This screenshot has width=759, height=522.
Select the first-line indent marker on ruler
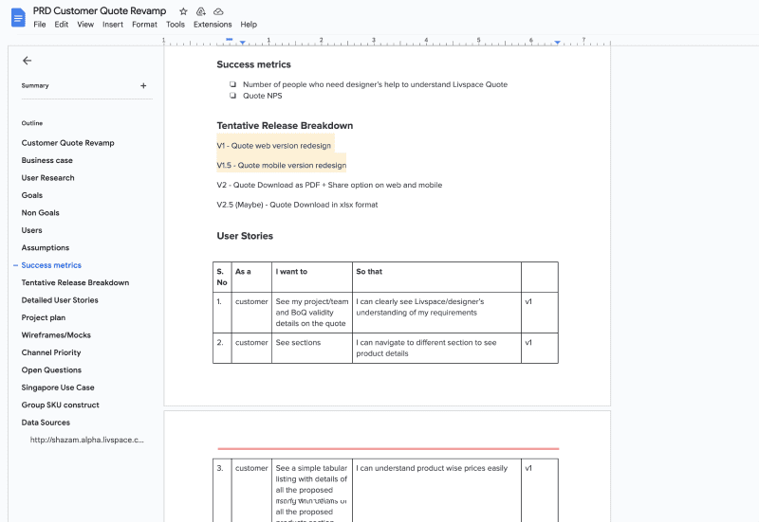tap(230, 39)
